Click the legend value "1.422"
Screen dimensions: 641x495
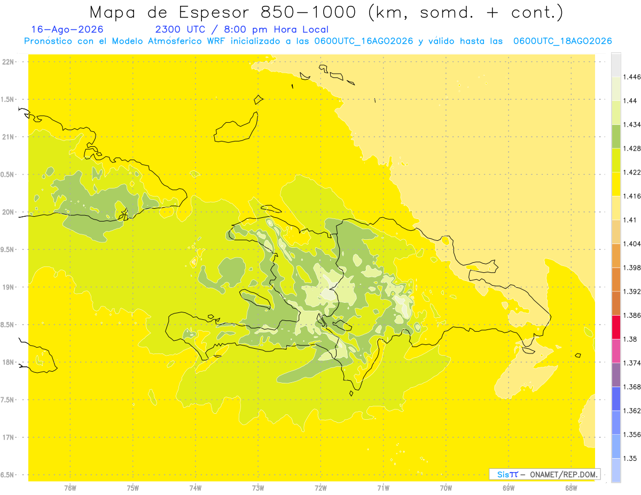click(631, 172)
